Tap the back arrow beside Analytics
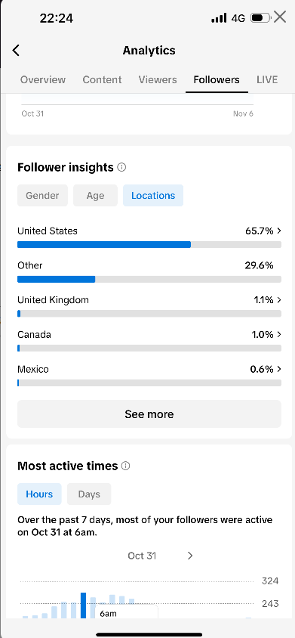This screenshot has height=638, width=295. point(16,51)
